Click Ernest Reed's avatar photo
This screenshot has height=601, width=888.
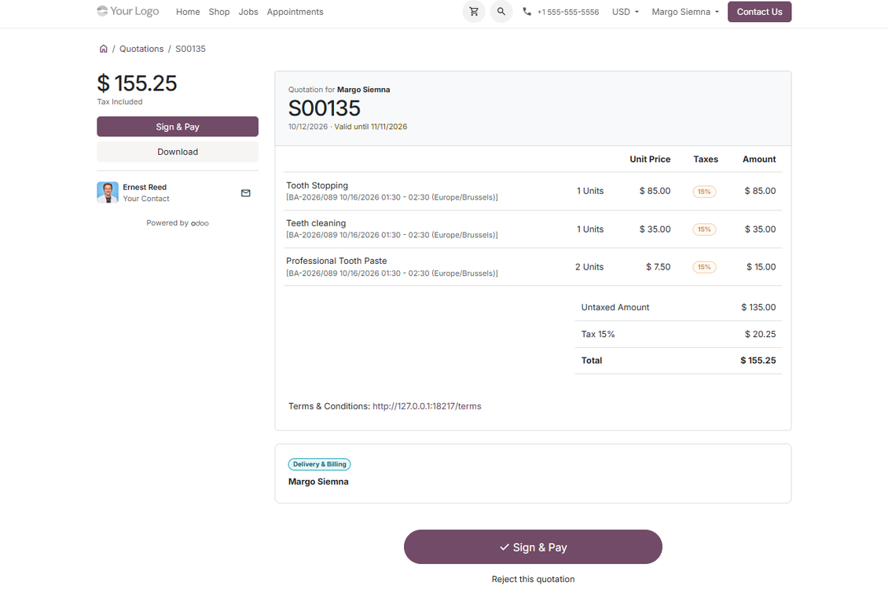[108, 192]
